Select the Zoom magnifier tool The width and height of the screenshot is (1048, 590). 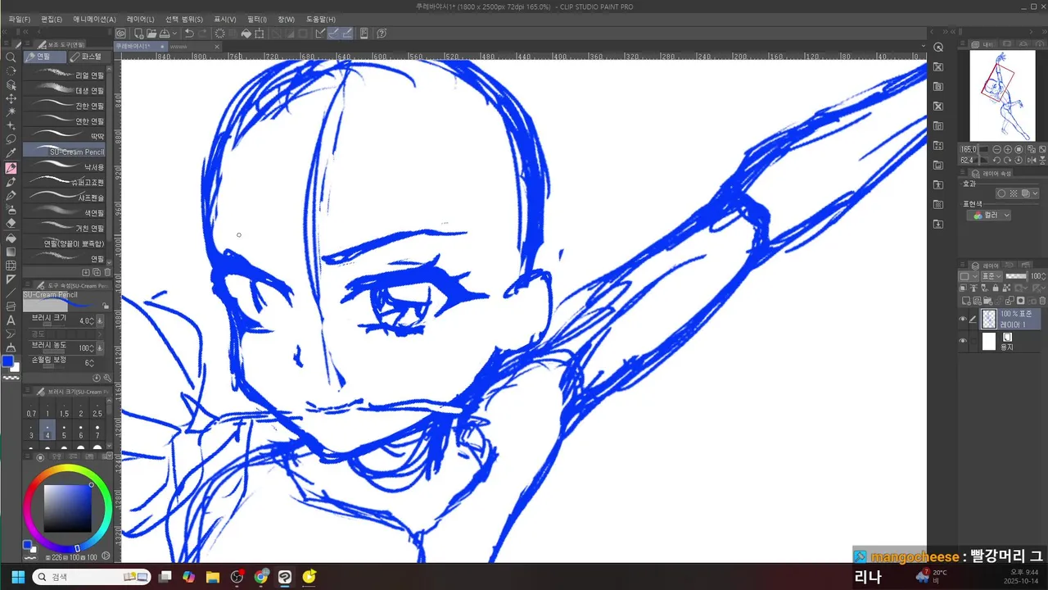tap(11, 57)
